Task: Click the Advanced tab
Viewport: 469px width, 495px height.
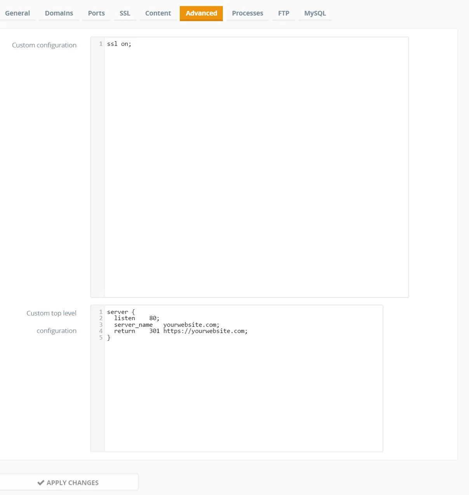Action: (201, 13)
